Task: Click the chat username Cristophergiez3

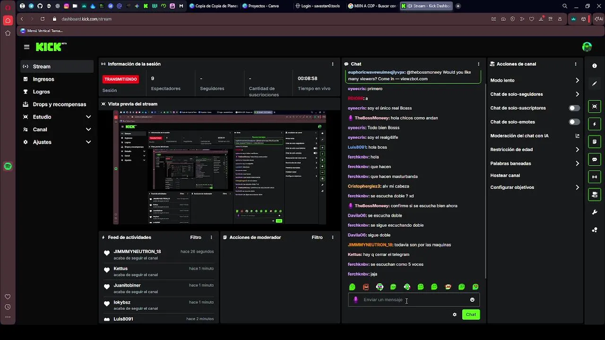Action: coord(364,186)
